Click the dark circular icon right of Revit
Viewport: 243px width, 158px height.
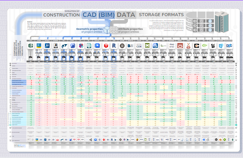[122, 46]
